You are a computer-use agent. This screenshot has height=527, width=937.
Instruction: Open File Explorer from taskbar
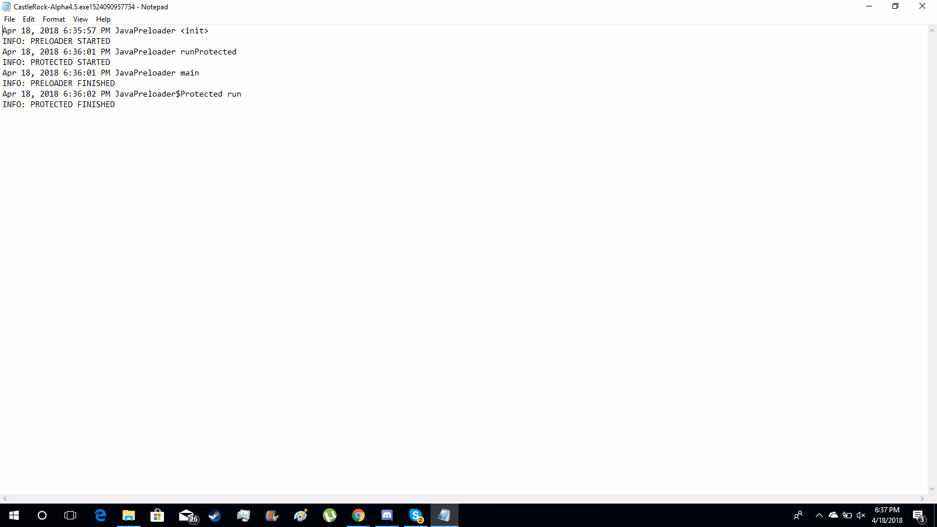(x=129, y=515)
